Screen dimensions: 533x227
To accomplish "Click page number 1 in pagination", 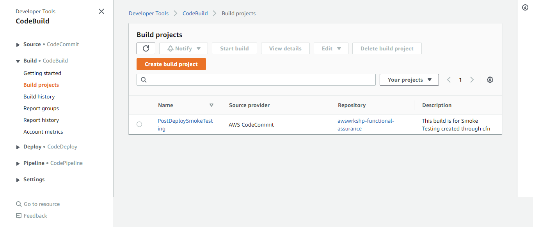I will pyautogui.click(x=460, y=80).
